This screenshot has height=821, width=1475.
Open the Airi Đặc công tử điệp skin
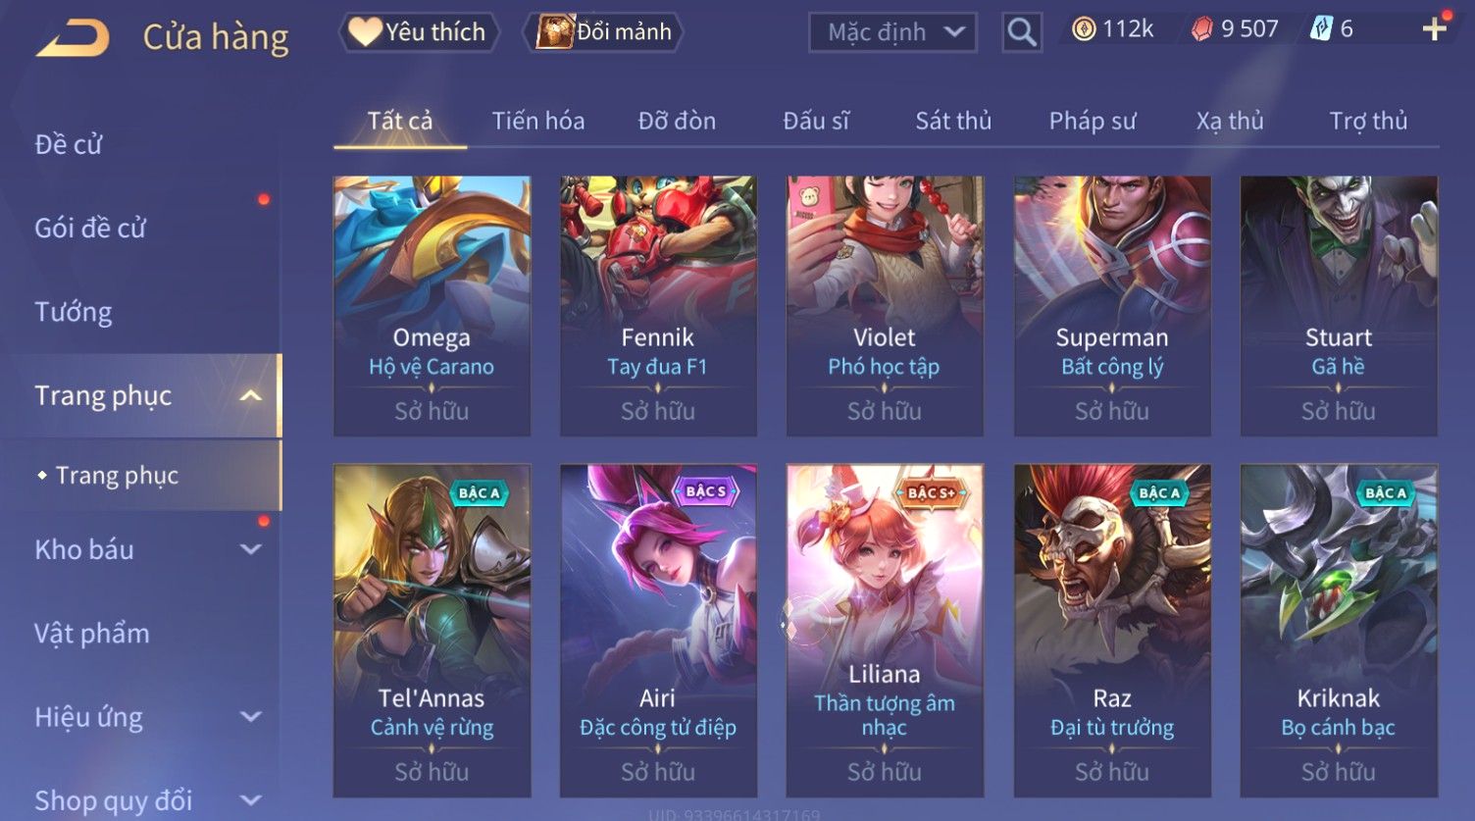click(658, 630)
